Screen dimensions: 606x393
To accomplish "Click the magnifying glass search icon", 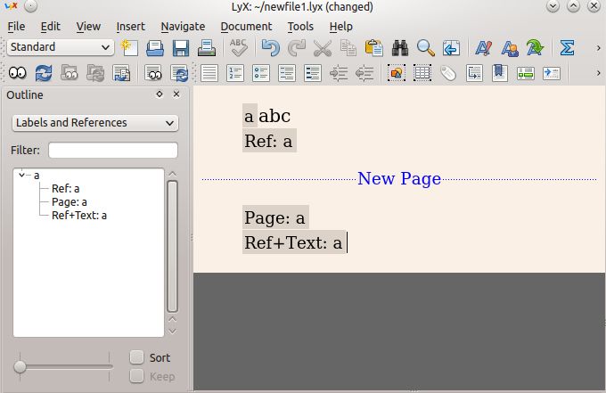I will [425, 48].
